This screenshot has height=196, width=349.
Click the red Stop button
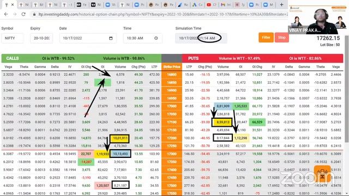click(x=281, y=38)
